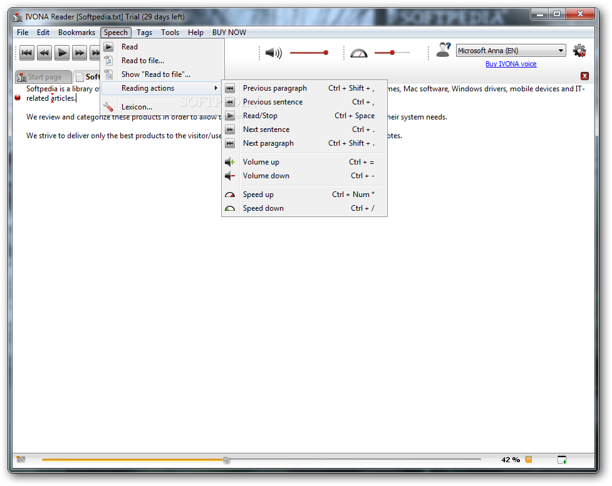Click the previous sentence toolbar button
The image size is (612, 486).
tap(44, 53)
